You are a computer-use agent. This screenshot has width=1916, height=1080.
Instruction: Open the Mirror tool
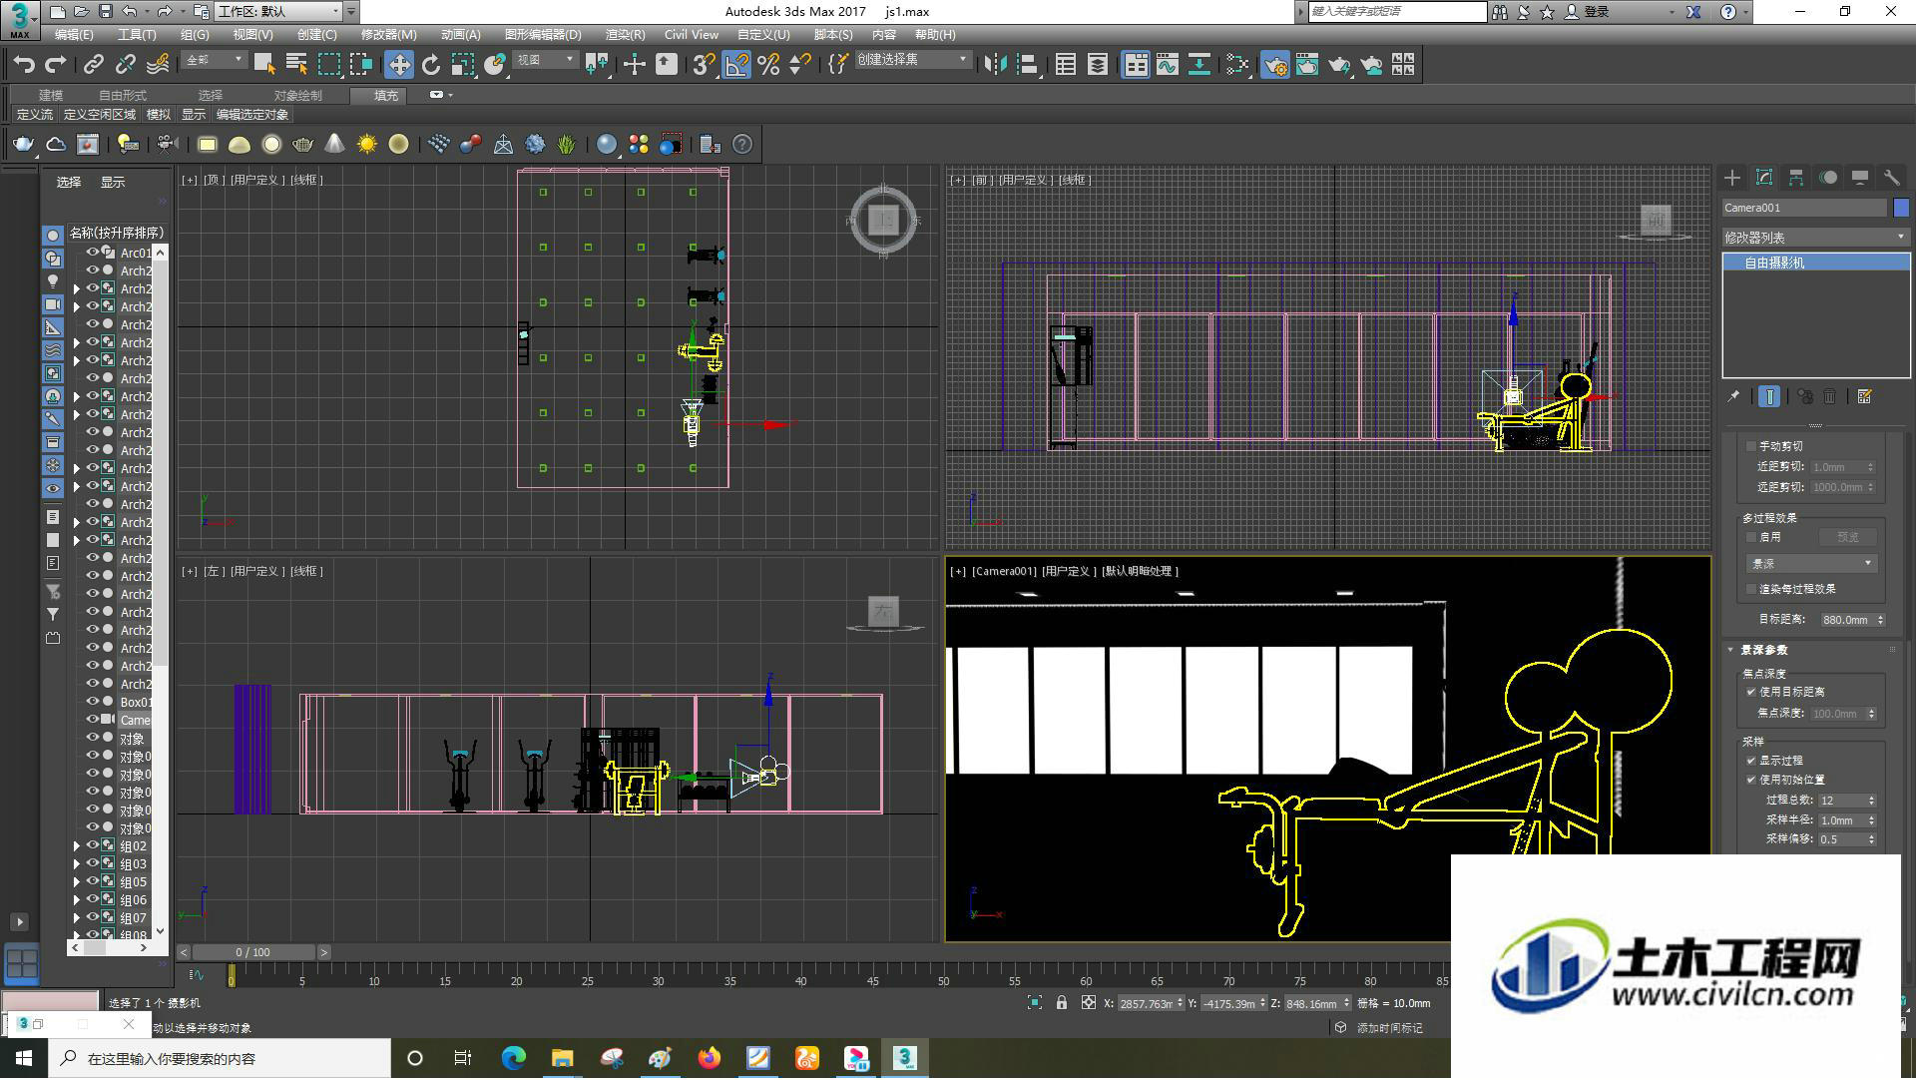click(x=995, y=65)
